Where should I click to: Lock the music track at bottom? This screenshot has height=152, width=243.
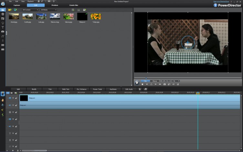click(16, 147)
